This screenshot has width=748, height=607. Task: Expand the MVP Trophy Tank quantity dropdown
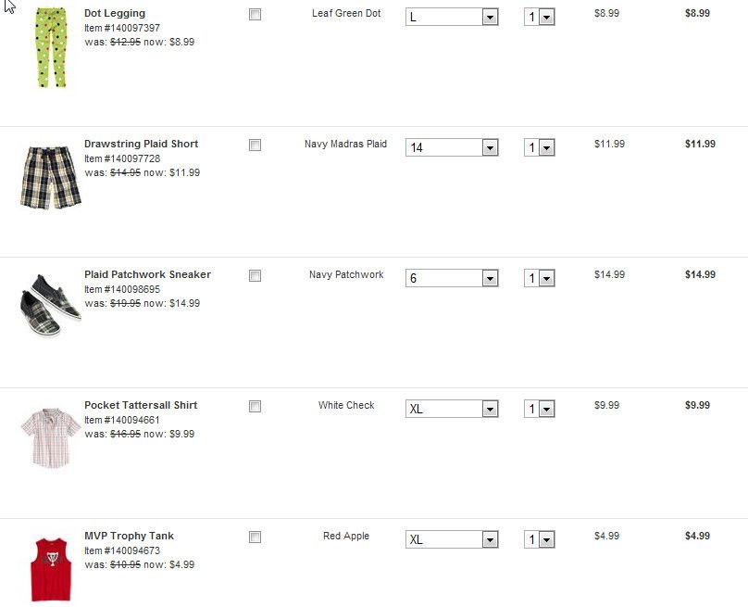539,540
